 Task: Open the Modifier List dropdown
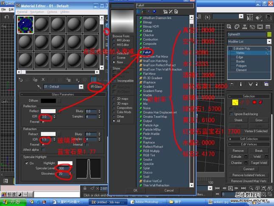point(269,42)
